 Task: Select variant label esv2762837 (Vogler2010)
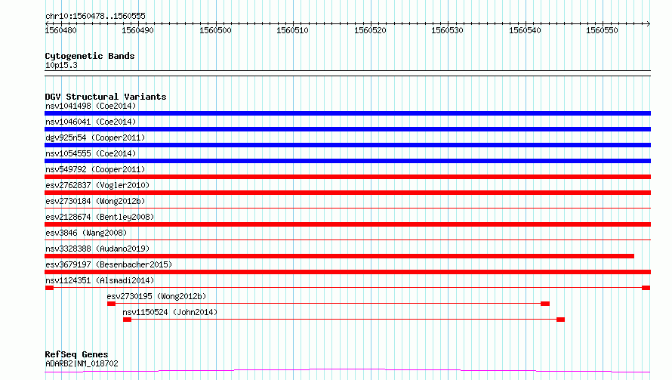click(x=97, y=185)
